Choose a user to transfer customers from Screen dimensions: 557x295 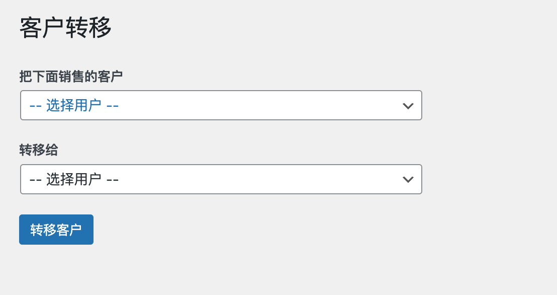[x=221, y=105]
